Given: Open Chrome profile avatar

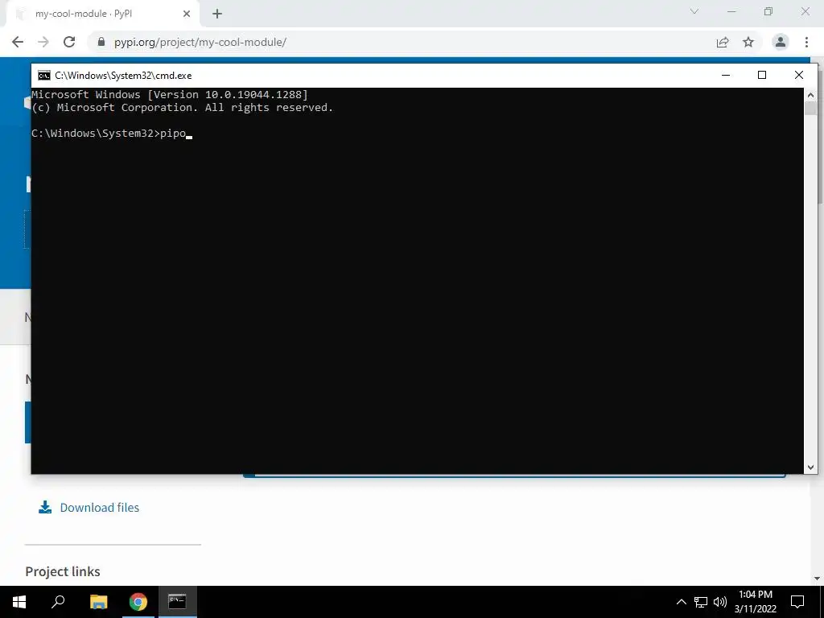Looking at the screenshot, I should [781, 42].
